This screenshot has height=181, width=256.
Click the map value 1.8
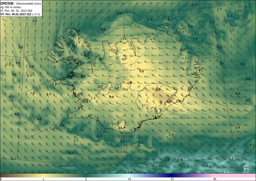tap(33, 93)
